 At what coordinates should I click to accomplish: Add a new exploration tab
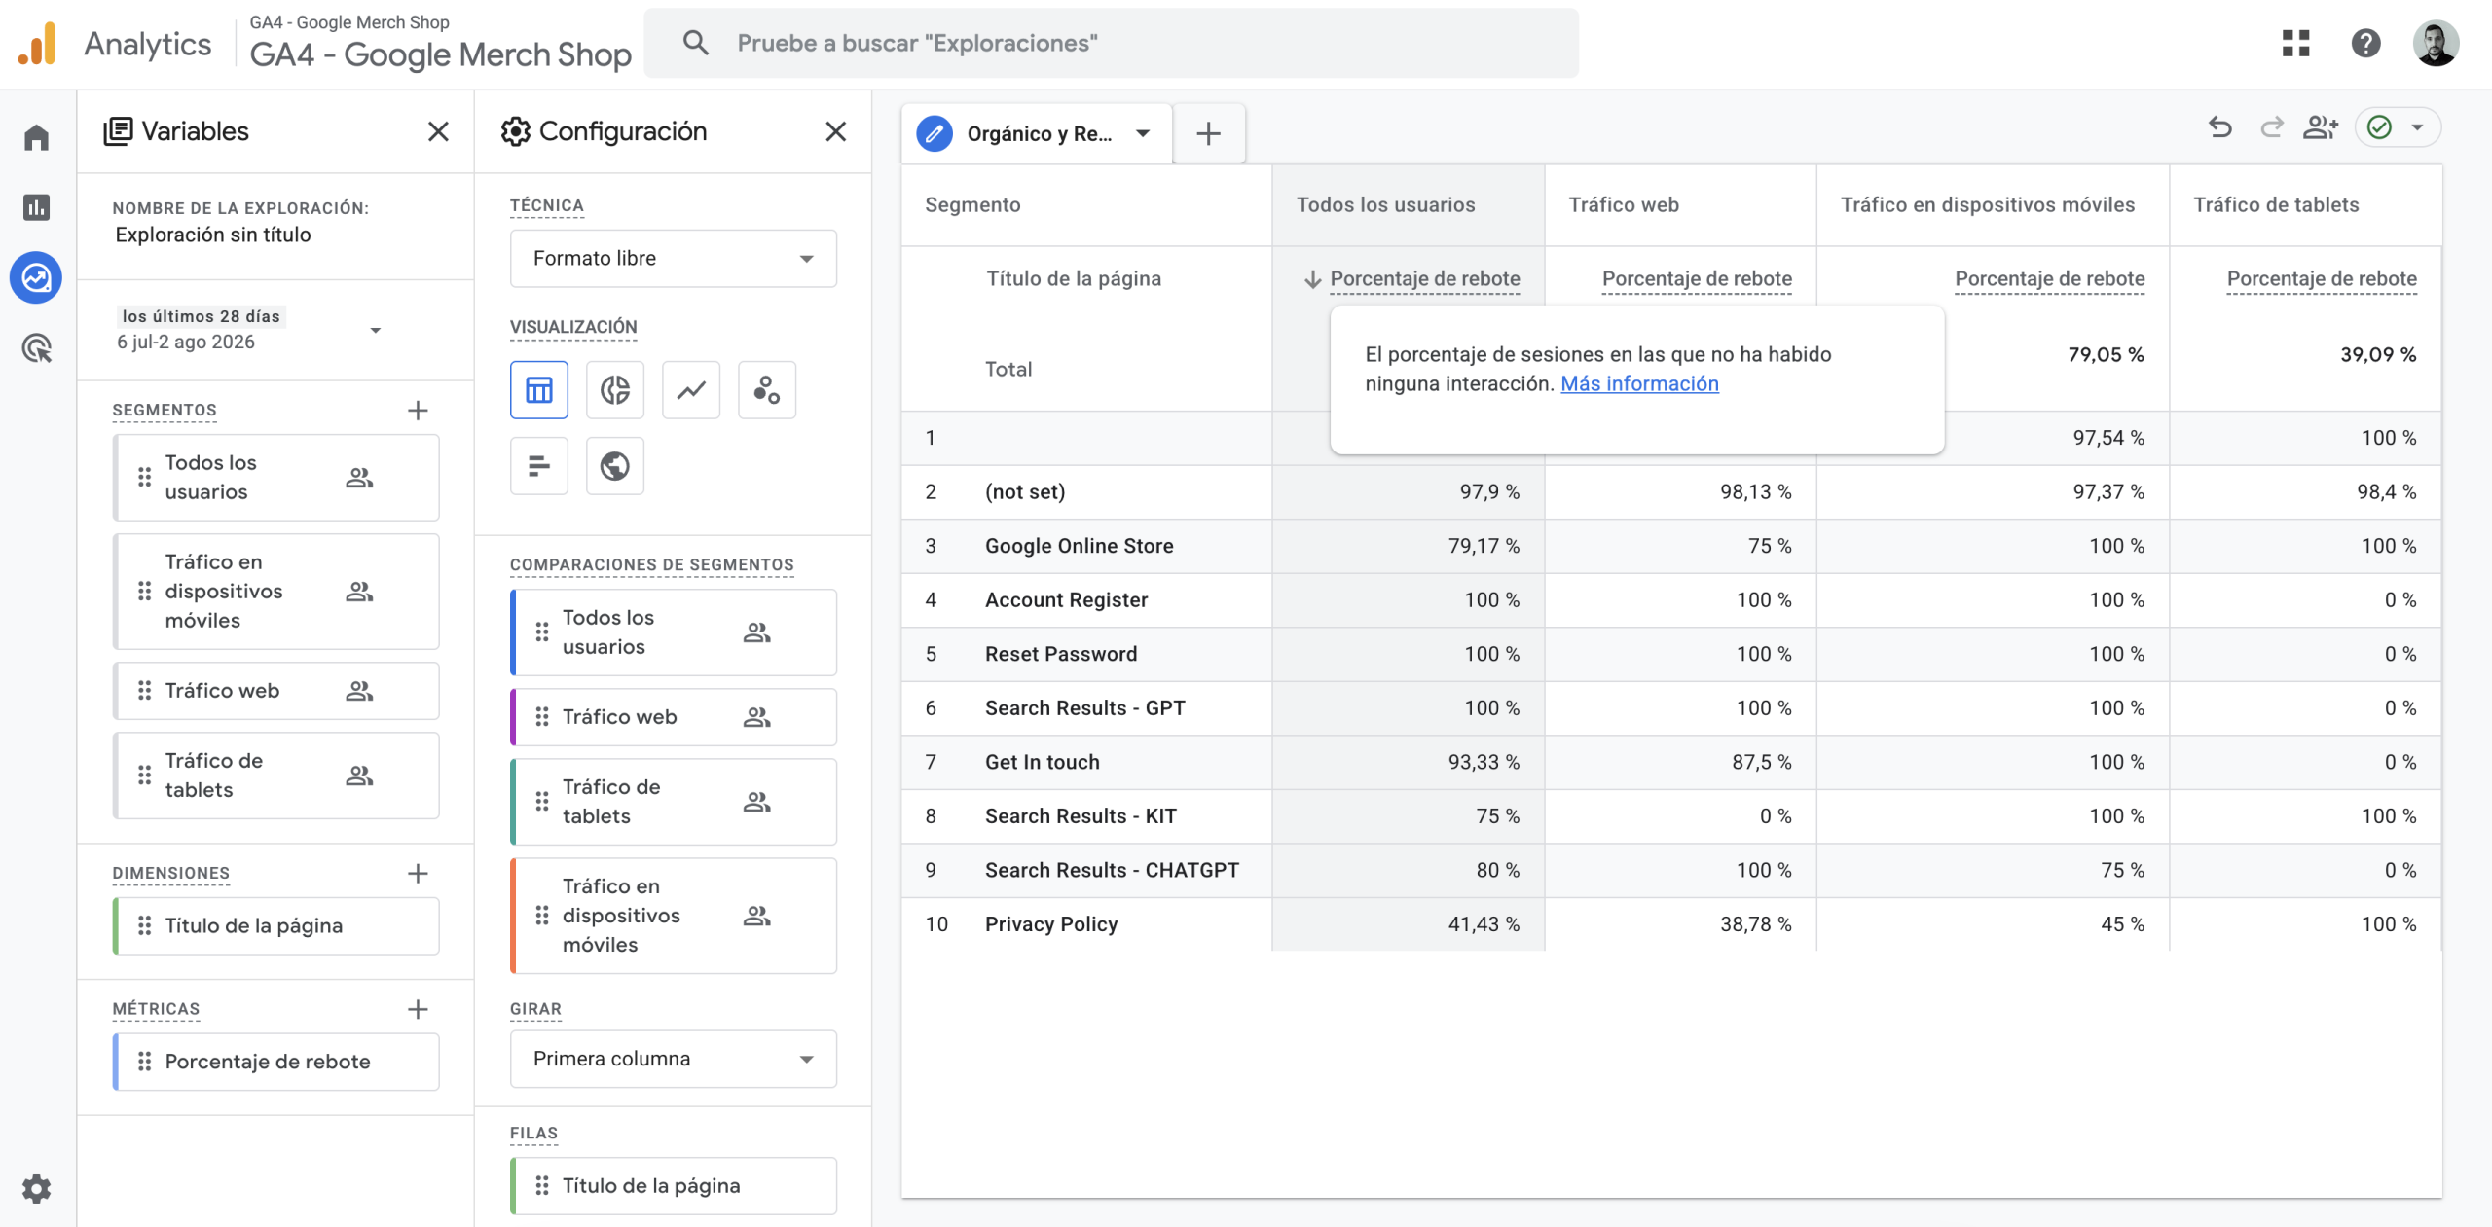pyautogui.click(x=1208, y=133)
